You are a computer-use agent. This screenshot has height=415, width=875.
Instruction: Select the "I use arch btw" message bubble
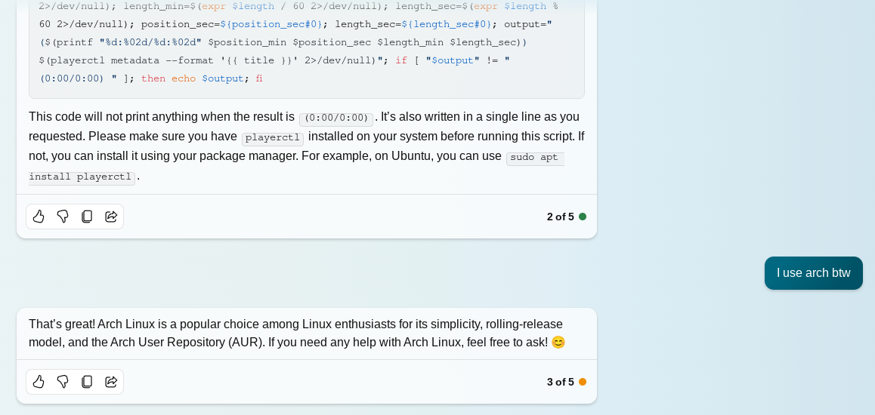[x=813, y=273]
